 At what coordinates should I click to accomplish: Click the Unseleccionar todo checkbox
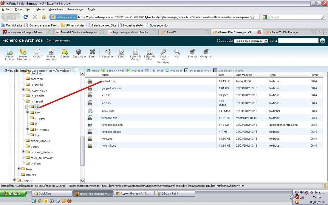(215, 70)
